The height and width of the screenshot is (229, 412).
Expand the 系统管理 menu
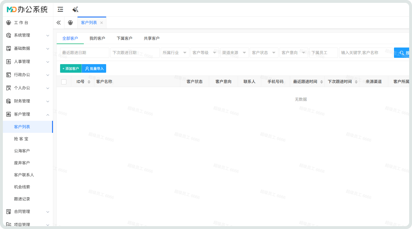point(28,35)
